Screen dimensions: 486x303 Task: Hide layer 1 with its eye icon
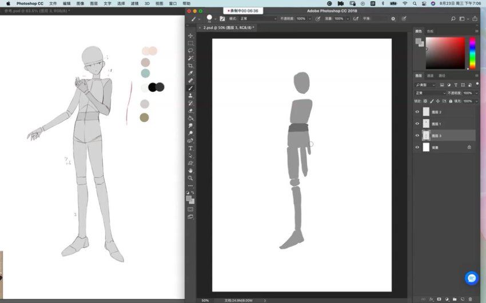tap(417, 123)
